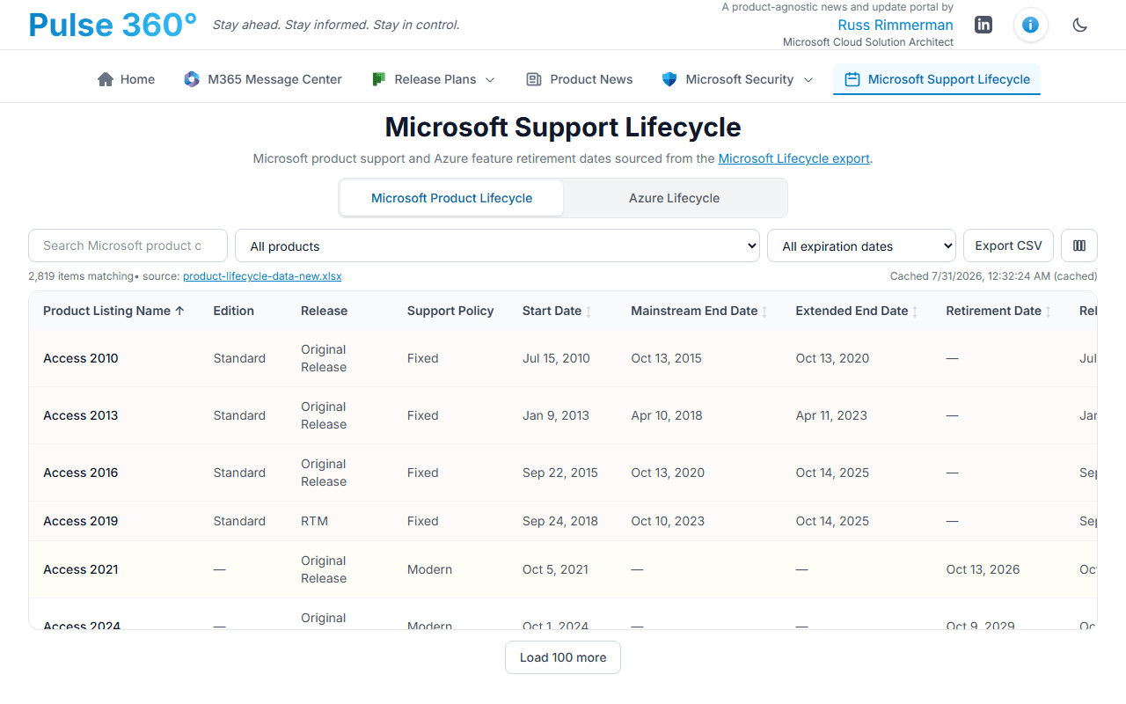Click the Cached 7/31/2026 timestamp text
Viewport: 1126px width, 704px height.
993,276
